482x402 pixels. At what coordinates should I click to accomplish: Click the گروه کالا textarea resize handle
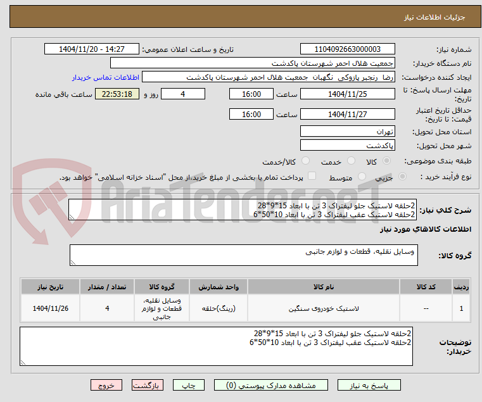tap(73, 263)
